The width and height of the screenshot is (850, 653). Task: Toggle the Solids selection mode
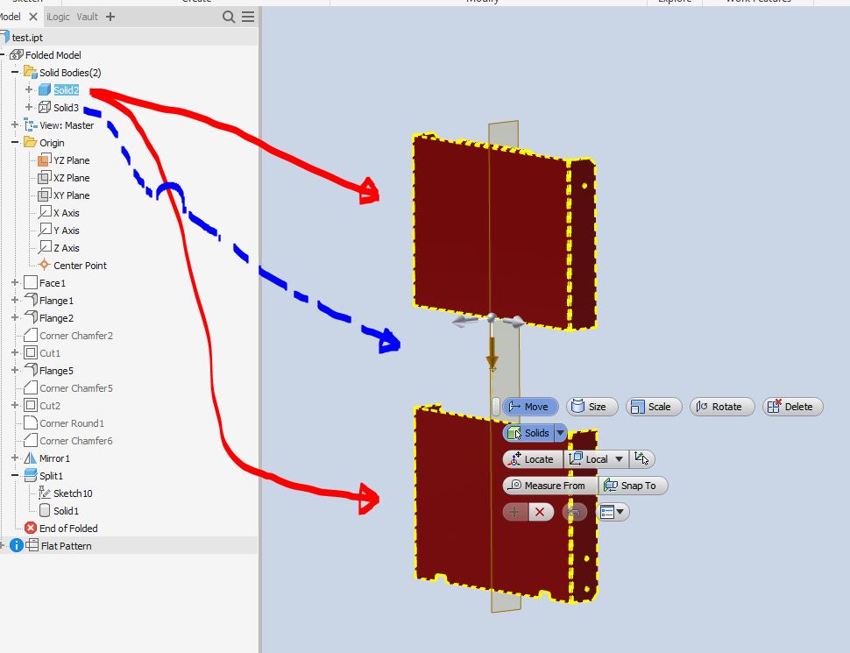pos(530,432)
